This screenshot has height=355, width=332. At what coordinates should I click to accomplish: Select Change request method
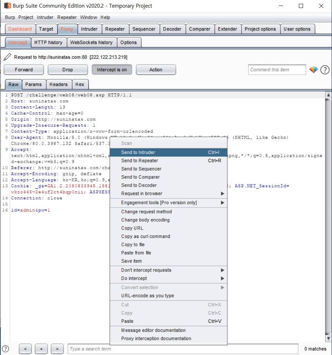(x=169, y=212)
